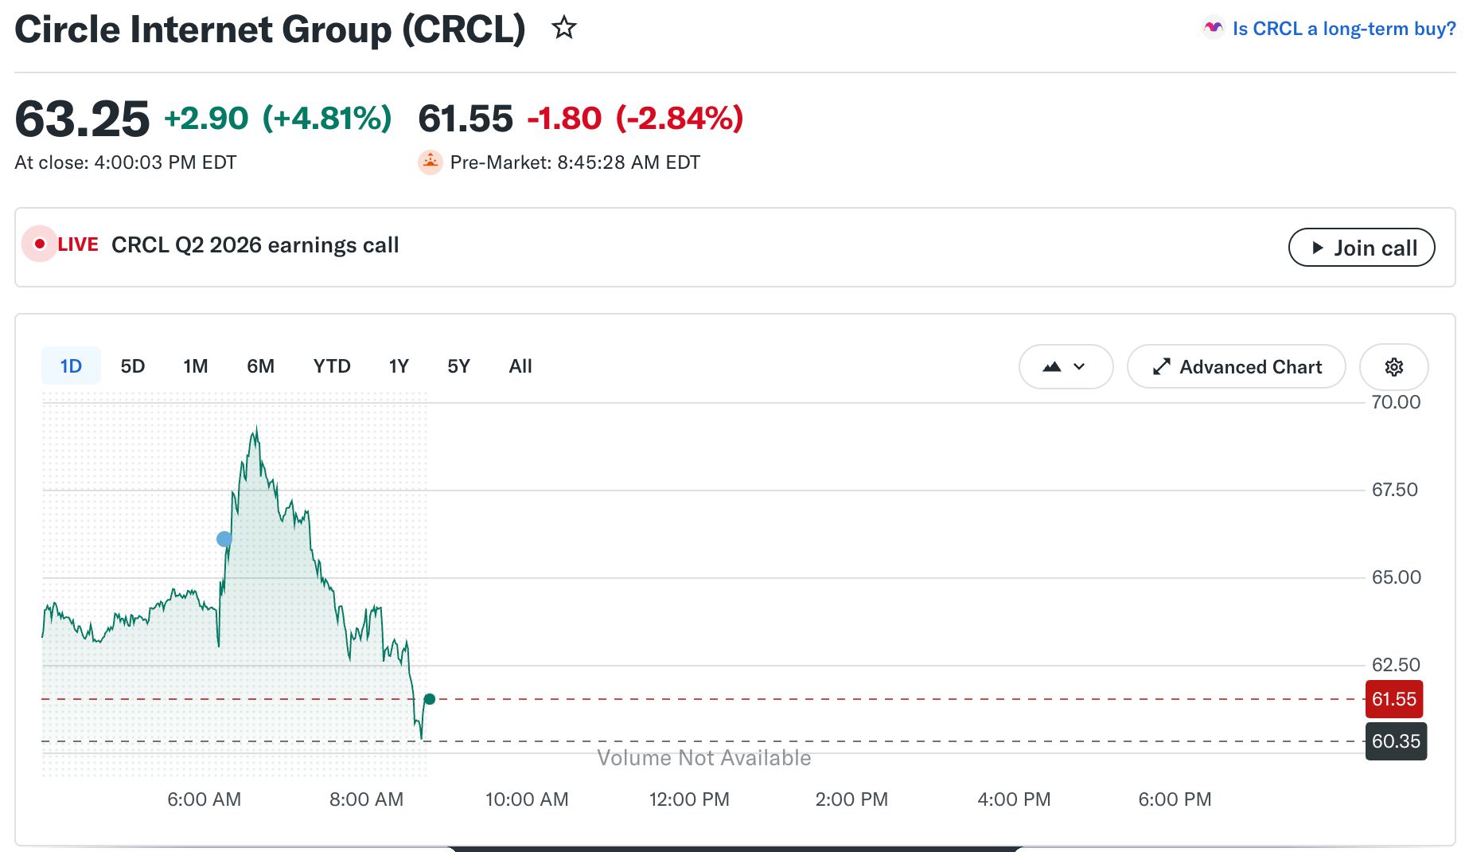This screenshot has height=852, width=1469.
Task: Click the pre-market sunrise icon
Action: [431, 162]
